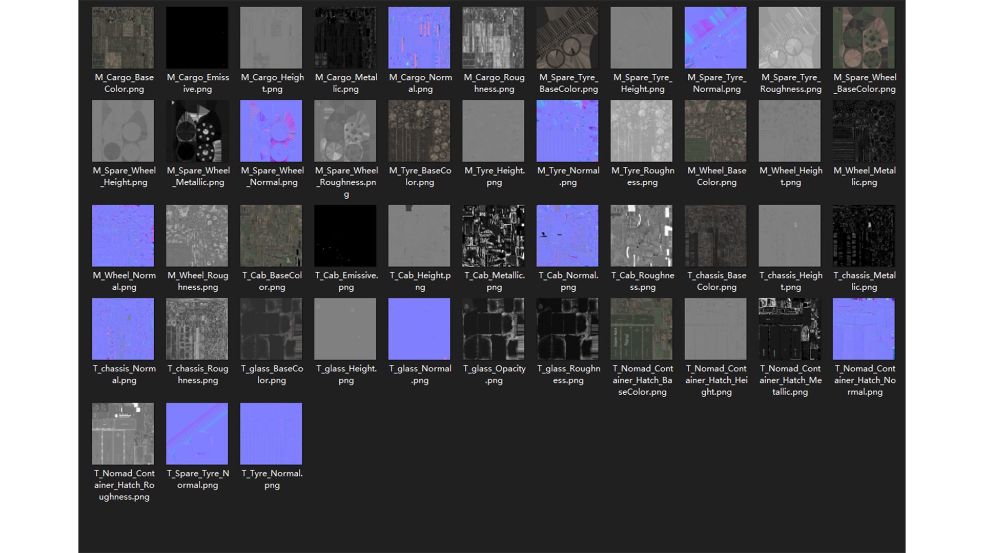Select T_Nomad_Container_Hatch_Metallic.png thumbnail
This screenshot has height=553, width=984.
pyautogui.click(x=789, y=329)
